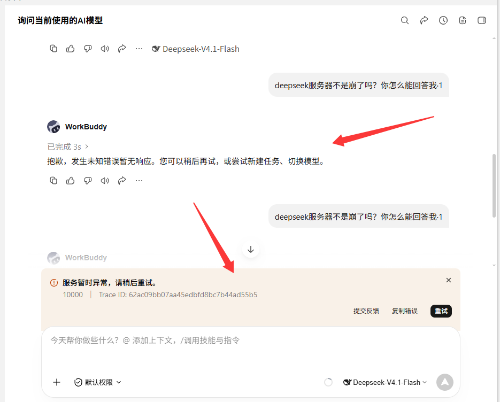This screenshot has height=402, width=500.
Task: Click the title 询问当前使用的AI模型
Action: 60,20
